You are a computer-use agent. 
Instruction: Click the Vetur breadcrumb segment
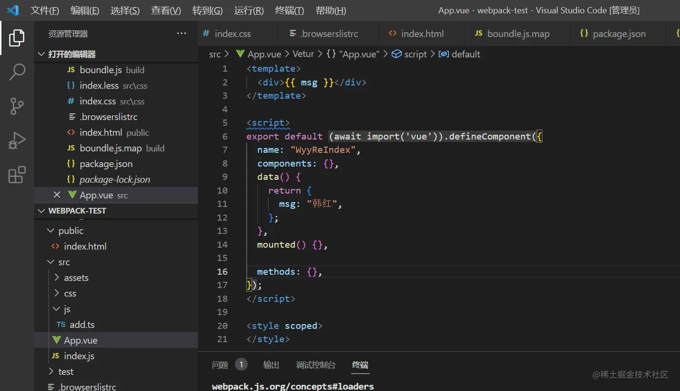tap(303, 54)
